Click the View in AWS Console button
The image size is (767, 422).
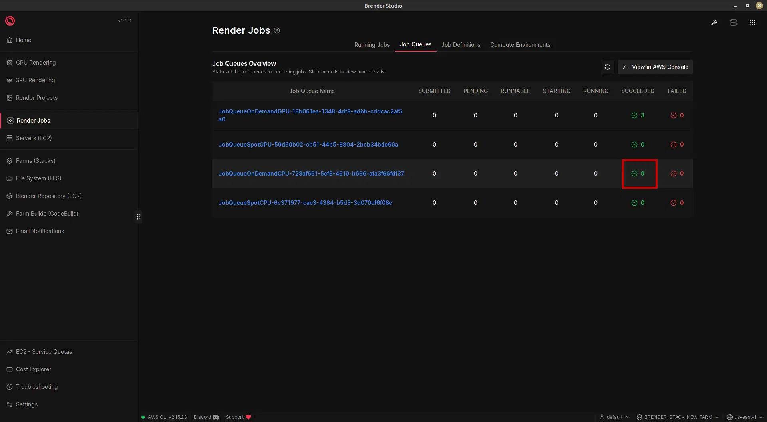[655, 67]
